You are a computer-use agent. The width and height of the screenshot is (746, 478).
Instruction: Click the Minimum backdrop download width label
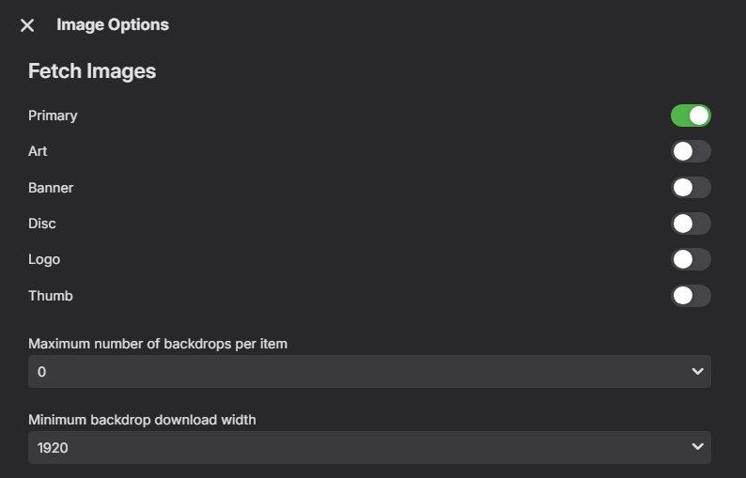(x=142, y=420)
